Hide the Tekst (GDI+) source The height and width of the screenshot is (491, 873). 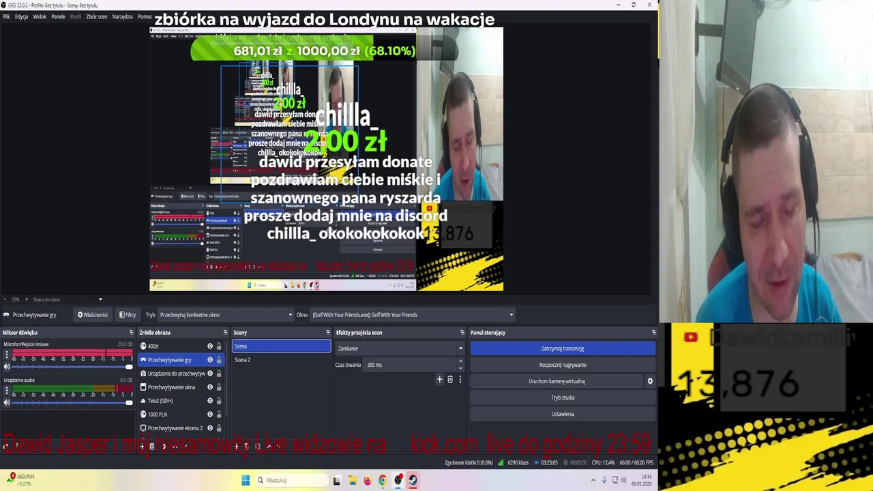210,401
